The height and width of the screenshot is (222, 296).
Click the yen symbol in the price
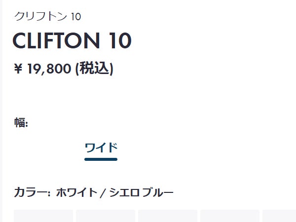tap(19, 69)
